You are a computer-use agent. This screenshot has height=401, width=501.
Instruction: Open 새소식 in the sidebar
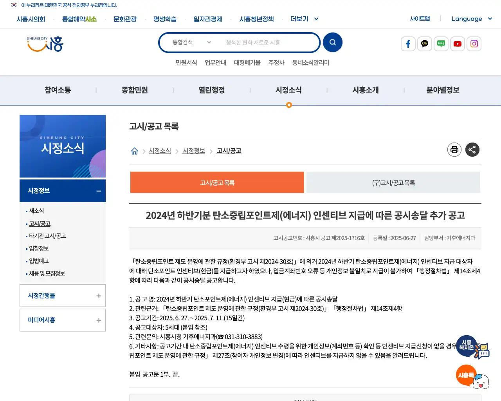(x=36, y=211)
